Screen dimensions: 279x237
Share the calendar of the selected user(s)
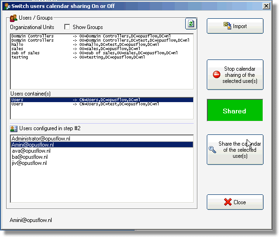pyautogui.click(x=235, y=150)
